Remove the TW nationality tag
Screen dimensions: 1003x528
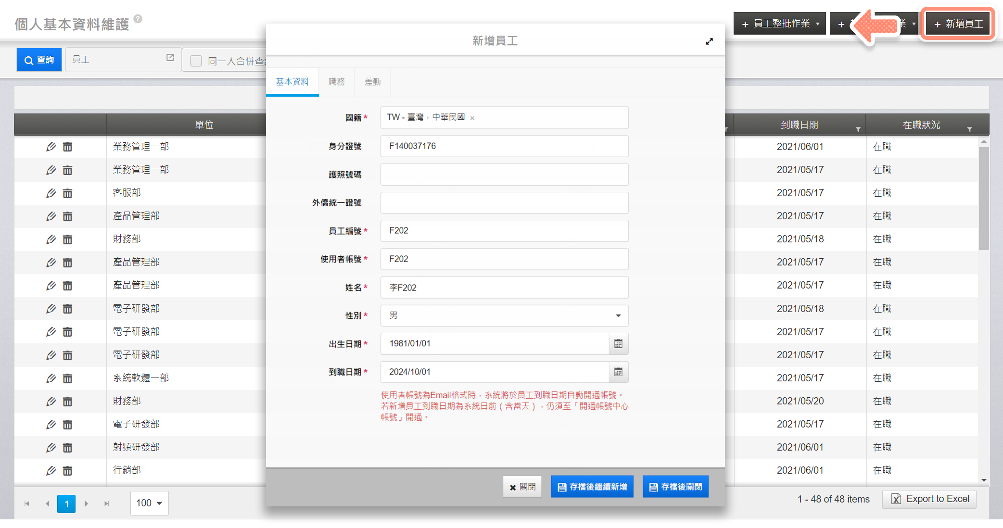pos(472,118)
